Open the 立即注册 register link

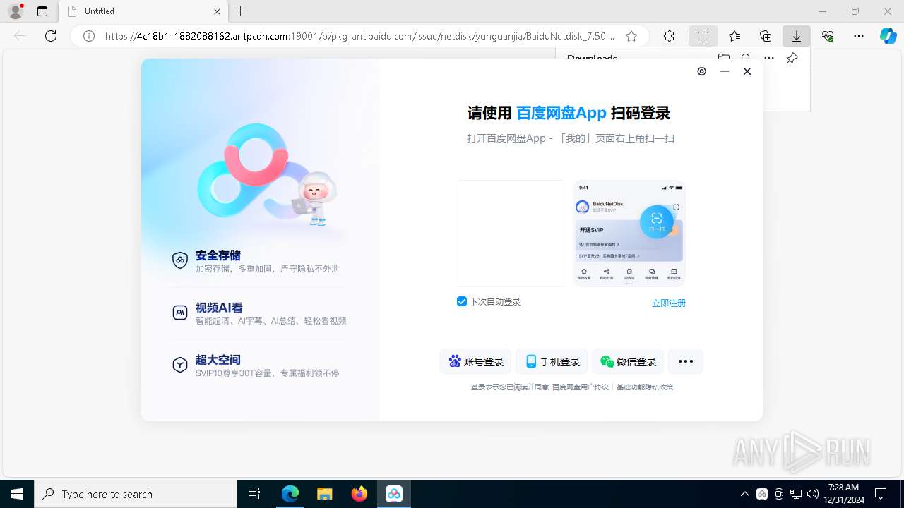[669, 303]
